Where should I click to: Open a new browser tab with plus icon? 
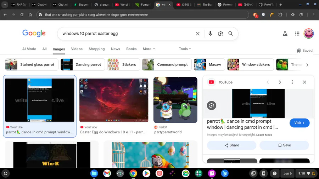(x=281, y=5)
